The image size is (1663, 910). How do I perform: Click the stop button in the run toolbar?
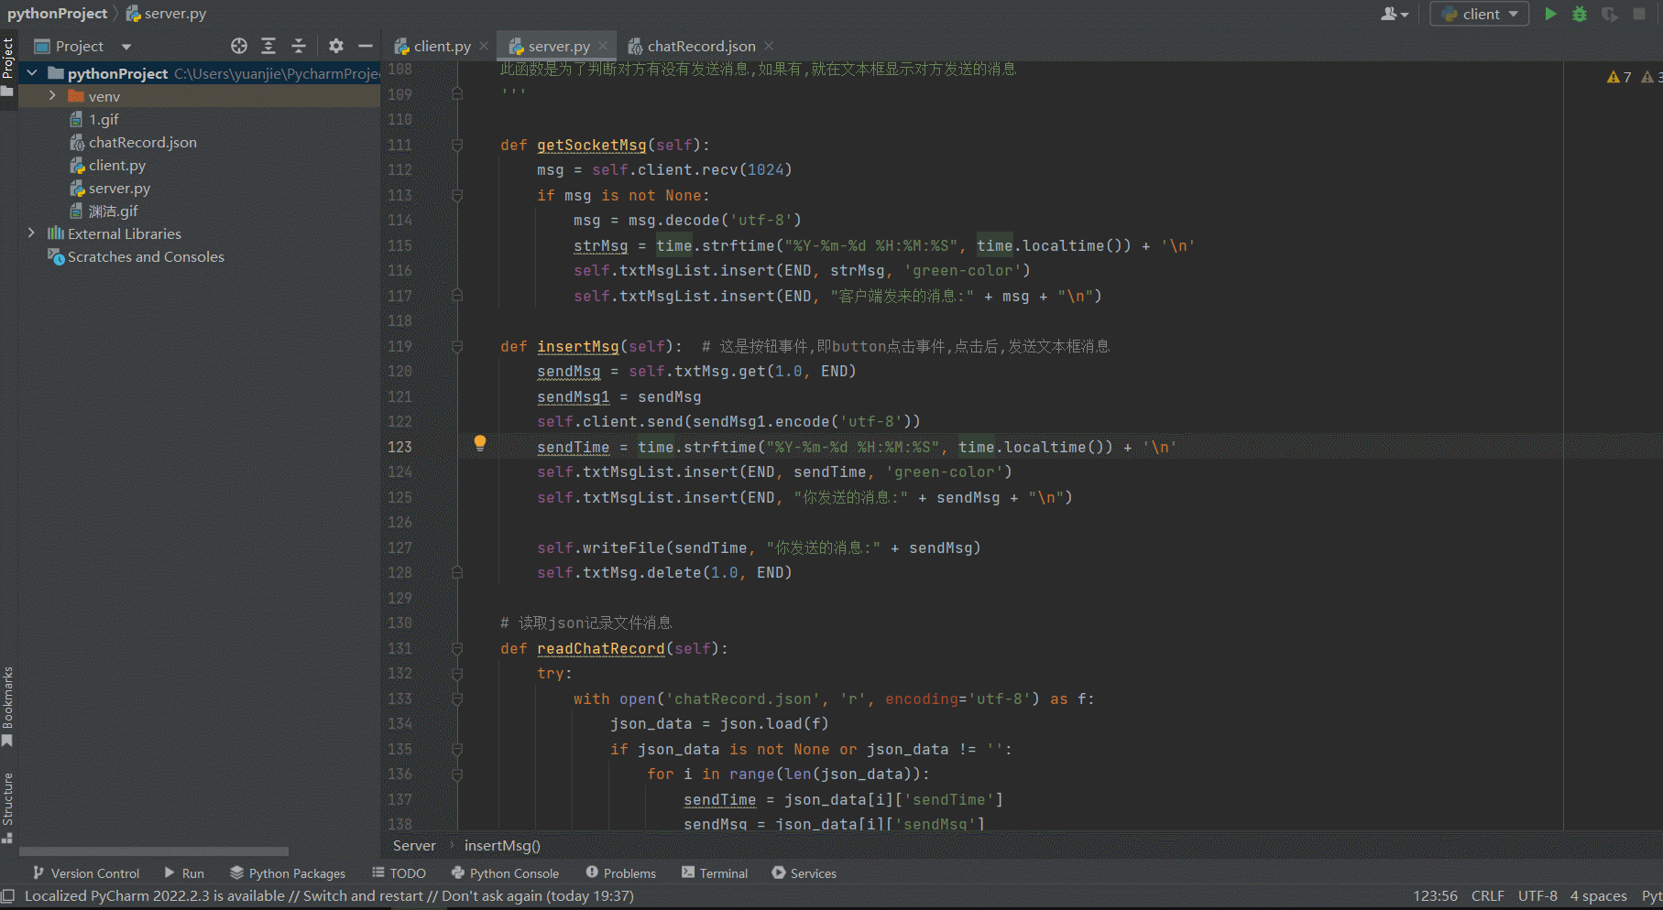(x=1639, y=14)
